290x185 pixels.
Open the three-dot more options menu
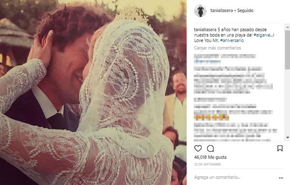(281, 178)
